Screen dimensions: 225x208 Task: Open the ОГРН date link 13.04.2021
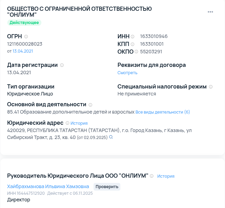click(23, 51)
